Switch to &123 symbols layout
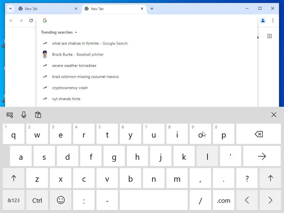The width and height of the screenshot is (284, 213). (14, 200)
